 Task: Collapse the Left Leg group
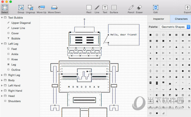pyautogui.click(x=2, y=44)
